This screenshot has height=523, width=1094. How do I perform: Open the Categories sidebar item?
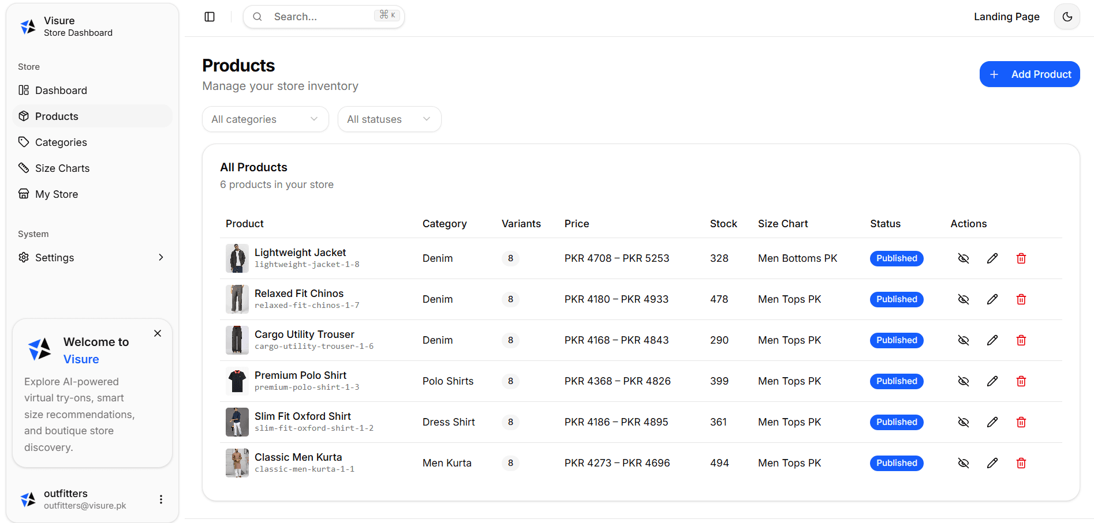(61, 142)
